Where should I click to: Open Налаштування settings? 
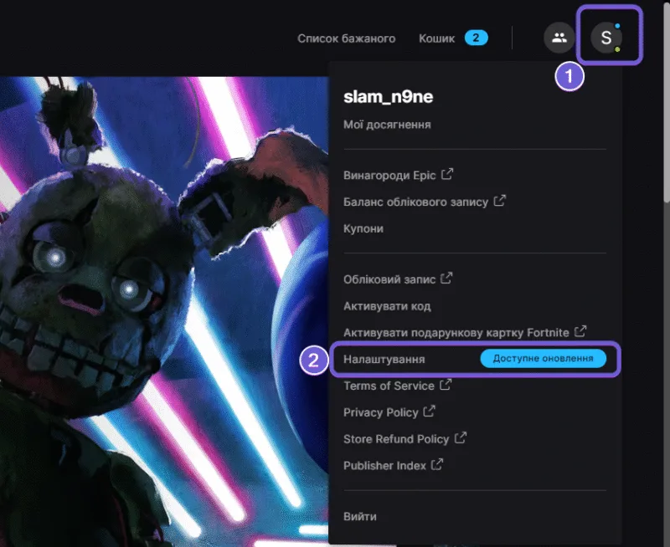pyautogui.click(x=384, y=360)
